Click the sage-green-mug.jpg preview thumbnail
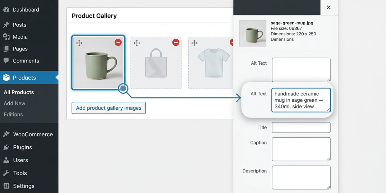Viewport: 386px width, 193px height. tap(253, 33)
